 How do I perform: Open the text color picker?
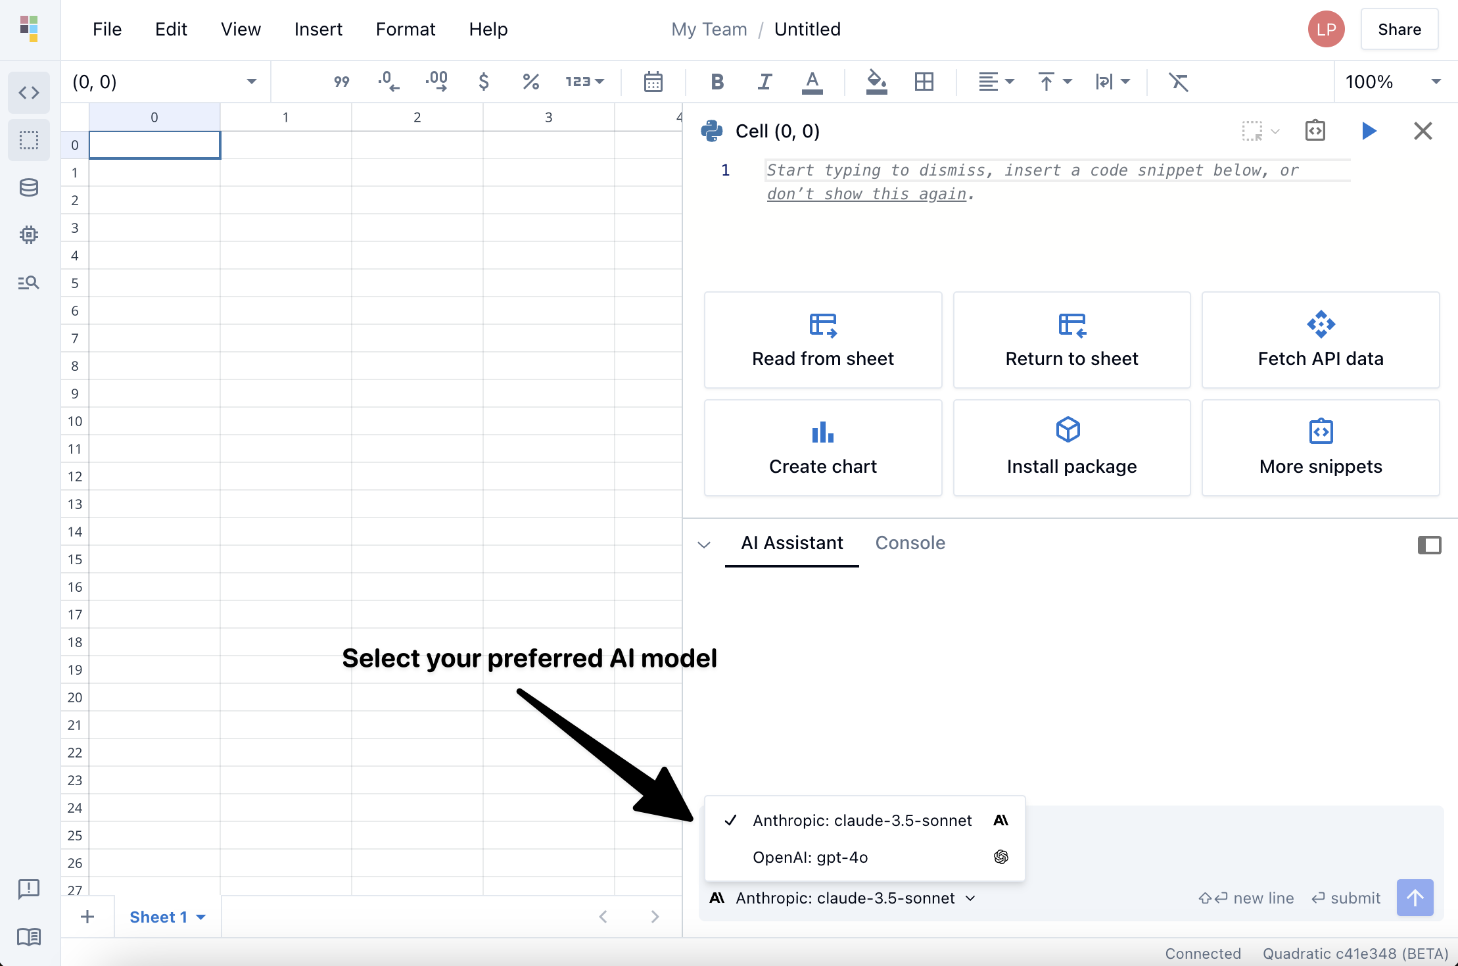click(812, 82)
